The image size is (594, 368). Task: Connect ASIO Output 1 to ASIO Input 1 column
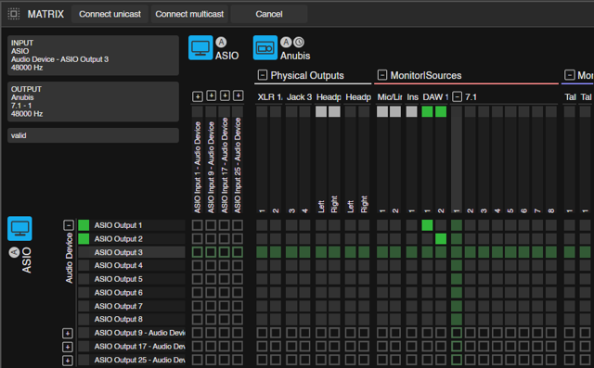(x=197, y=225)
